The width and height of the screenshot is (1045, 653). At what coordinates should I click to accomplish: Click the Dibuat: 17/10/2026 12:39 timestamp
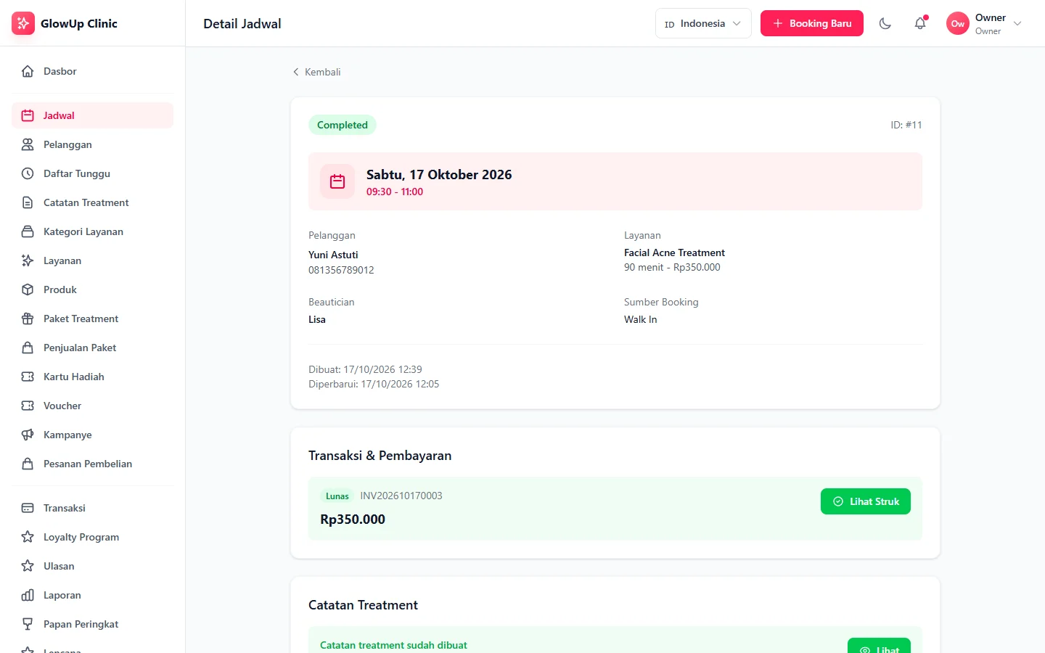(x=365, y=369)
